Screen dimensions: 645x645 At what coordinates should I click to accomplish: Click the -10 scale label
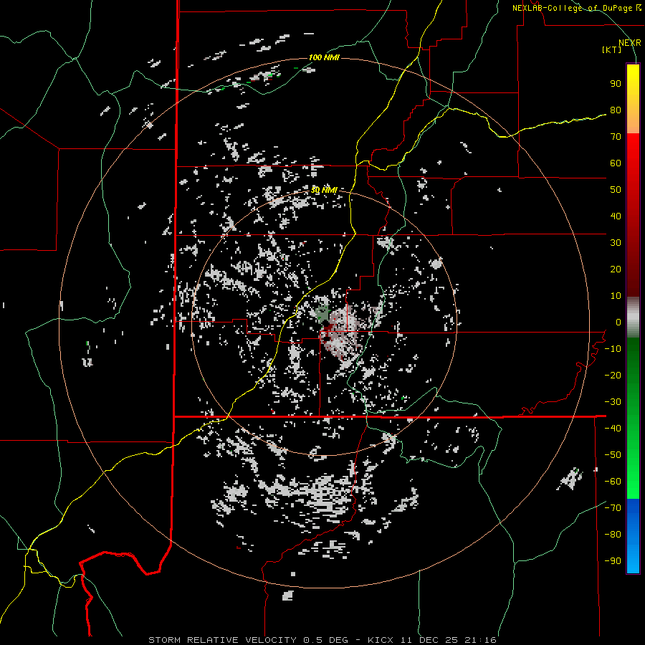pos(613,349)
